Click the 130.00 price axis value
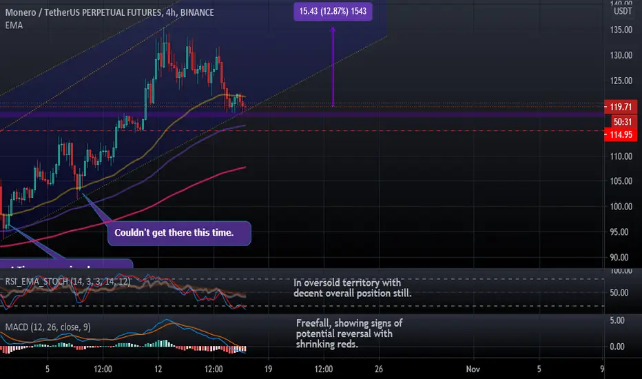642x379 pixels. pyautogui.click(x=621, y=55)
